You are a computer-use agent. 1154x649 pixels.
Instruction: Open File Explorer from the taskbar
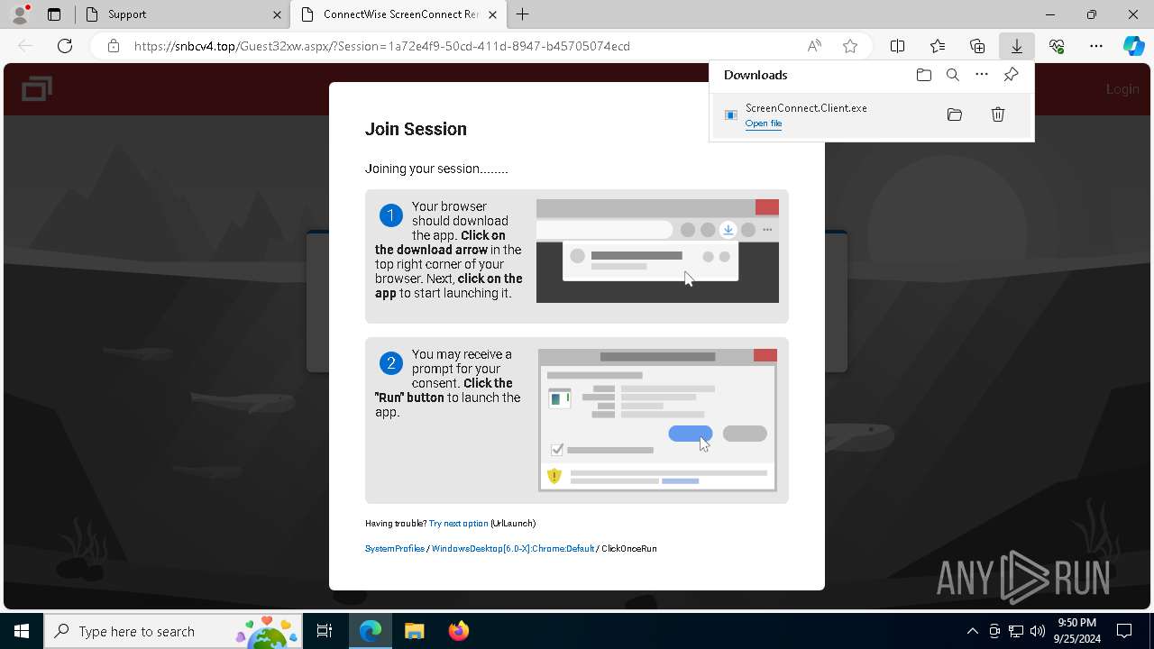414,631
